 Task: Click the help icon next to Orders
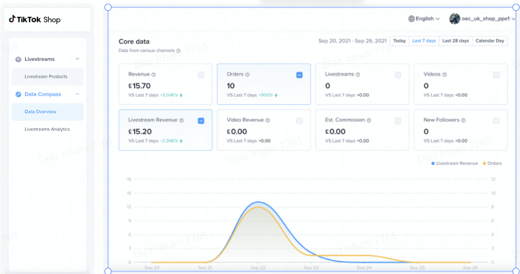(247, 75)
